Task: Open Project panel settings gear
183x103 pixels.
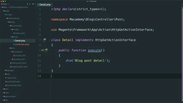Action: coord(33,4)
